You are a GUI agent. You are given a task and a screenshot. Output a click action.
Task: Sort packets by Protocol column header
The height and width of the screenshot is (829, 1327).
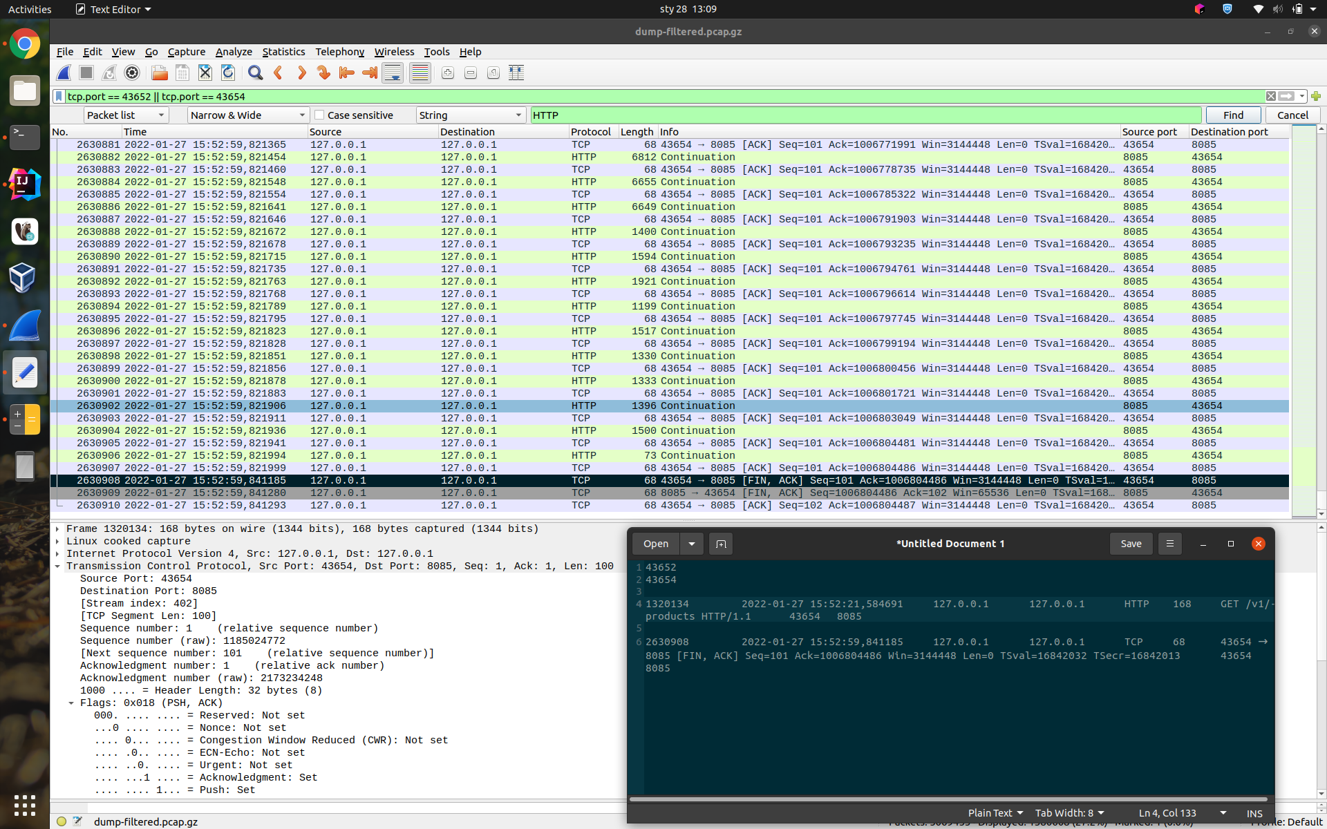(592, 131)
